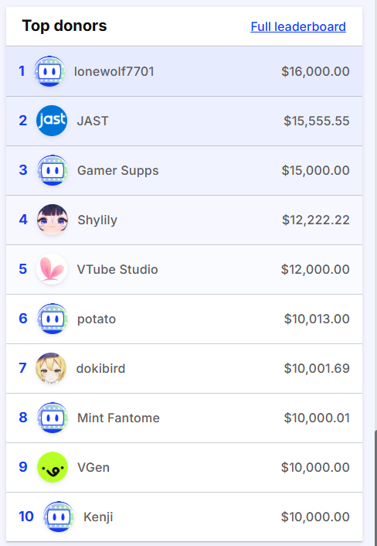Click lonewolf7701's robot avatar icon
This screenshot has width=377, height=546.
pos(49,71)
